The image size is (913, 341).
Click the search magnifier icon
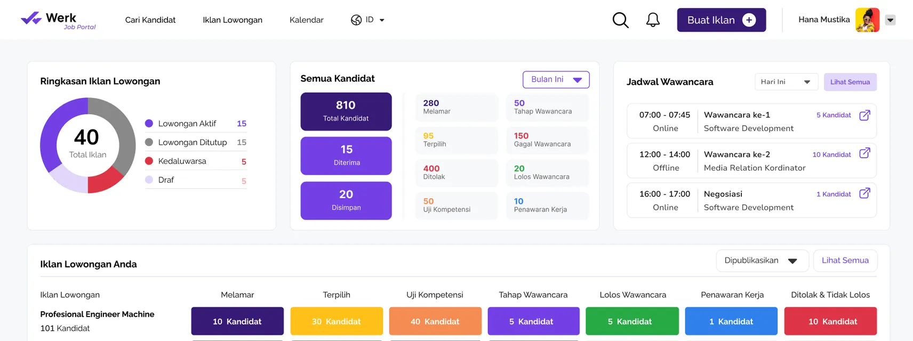click(620, 20)
